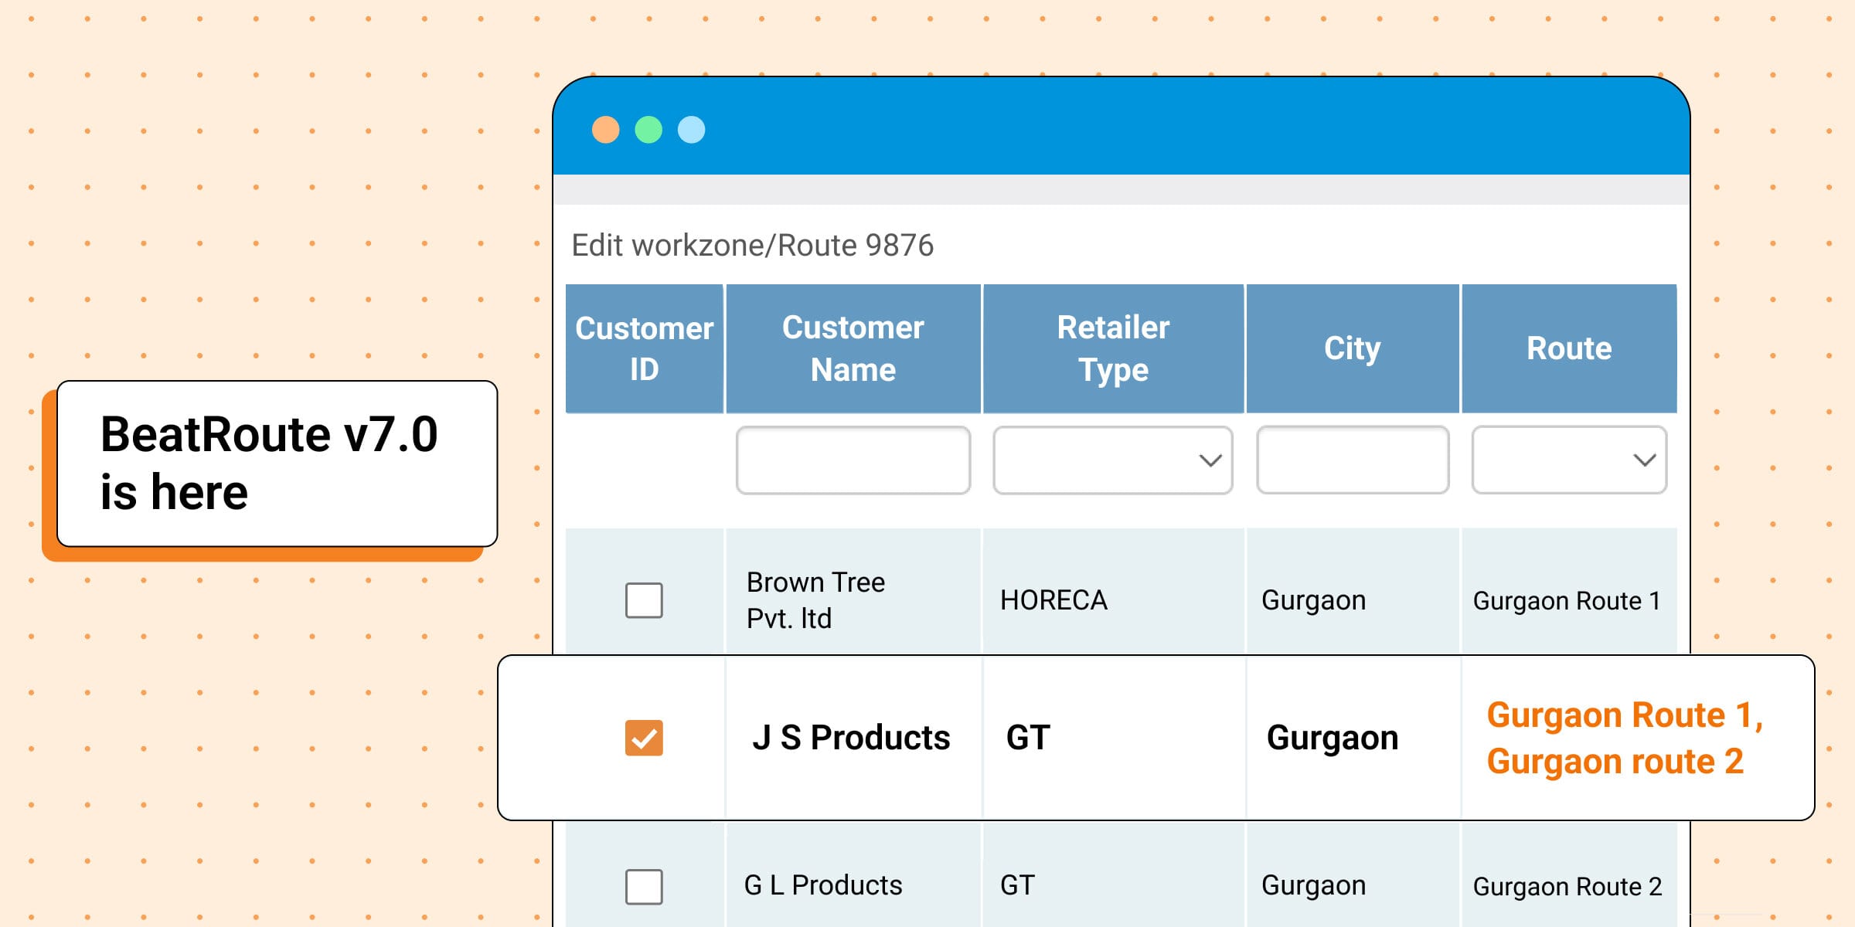Click the orange window dot
Screen dimensions: 1855x927
(x=605, y=130)
